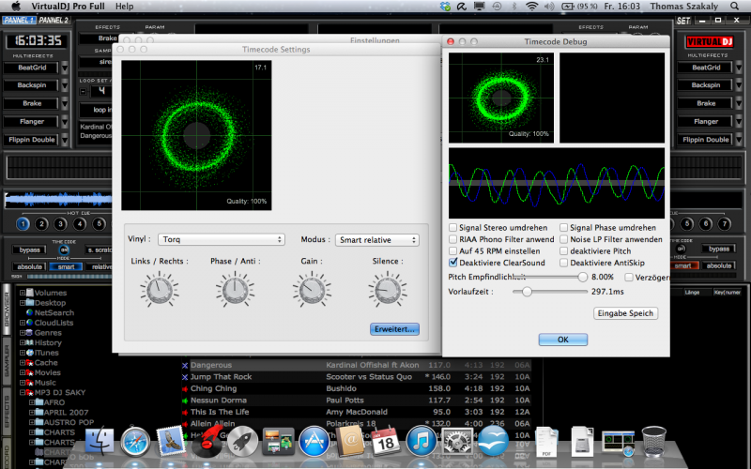
Task: Open arrow next to left Flanger effect
Action: click(x=65, y=122)
